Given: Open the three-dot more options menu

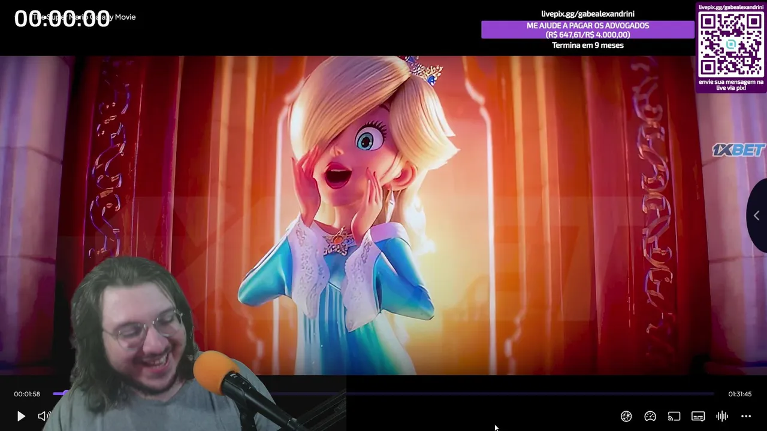Looking at the screenshot, I should (746, 416).
